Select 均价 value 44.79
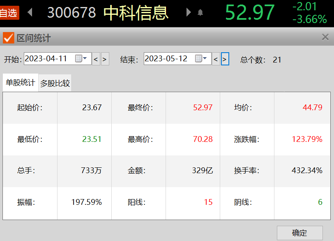The height and width of the screenshot is (241, 334). (313, 107)
